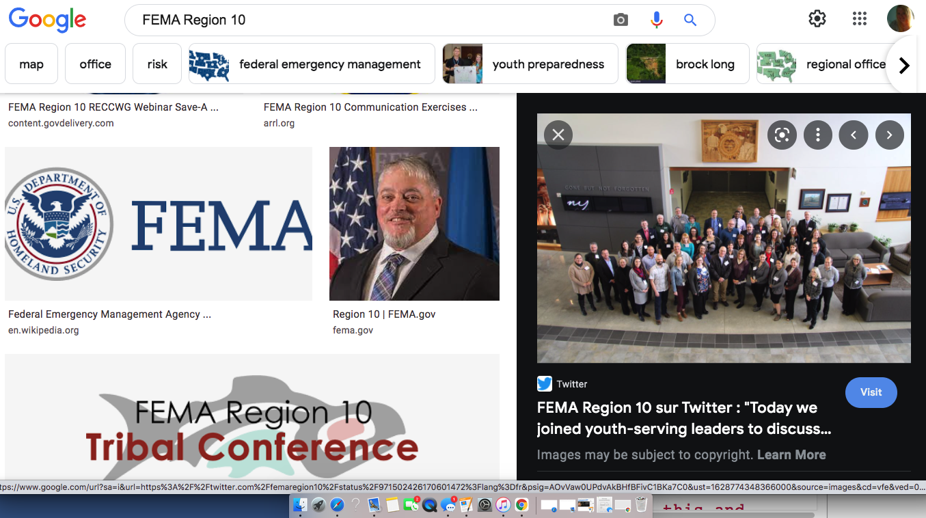Go to next image in preview
The image size is (926, 518).
click(889, 135)
